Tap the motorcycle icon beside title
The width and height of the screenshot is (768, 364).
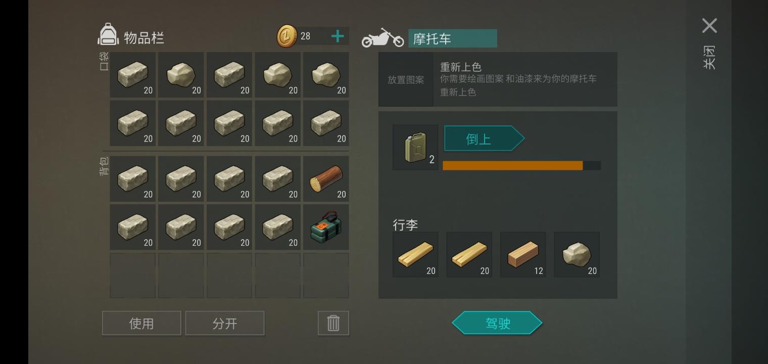coord(382,38)
